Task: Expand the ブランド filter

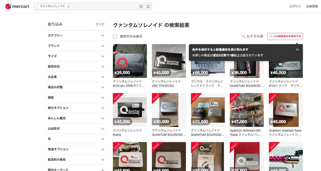Action: 76,46
